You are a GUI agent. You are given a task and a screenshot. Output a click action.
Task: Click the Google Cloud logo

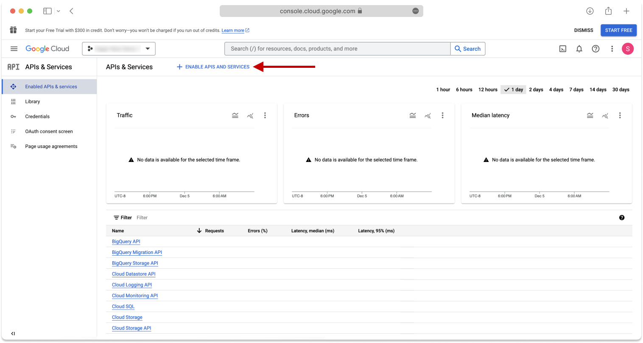48,48
